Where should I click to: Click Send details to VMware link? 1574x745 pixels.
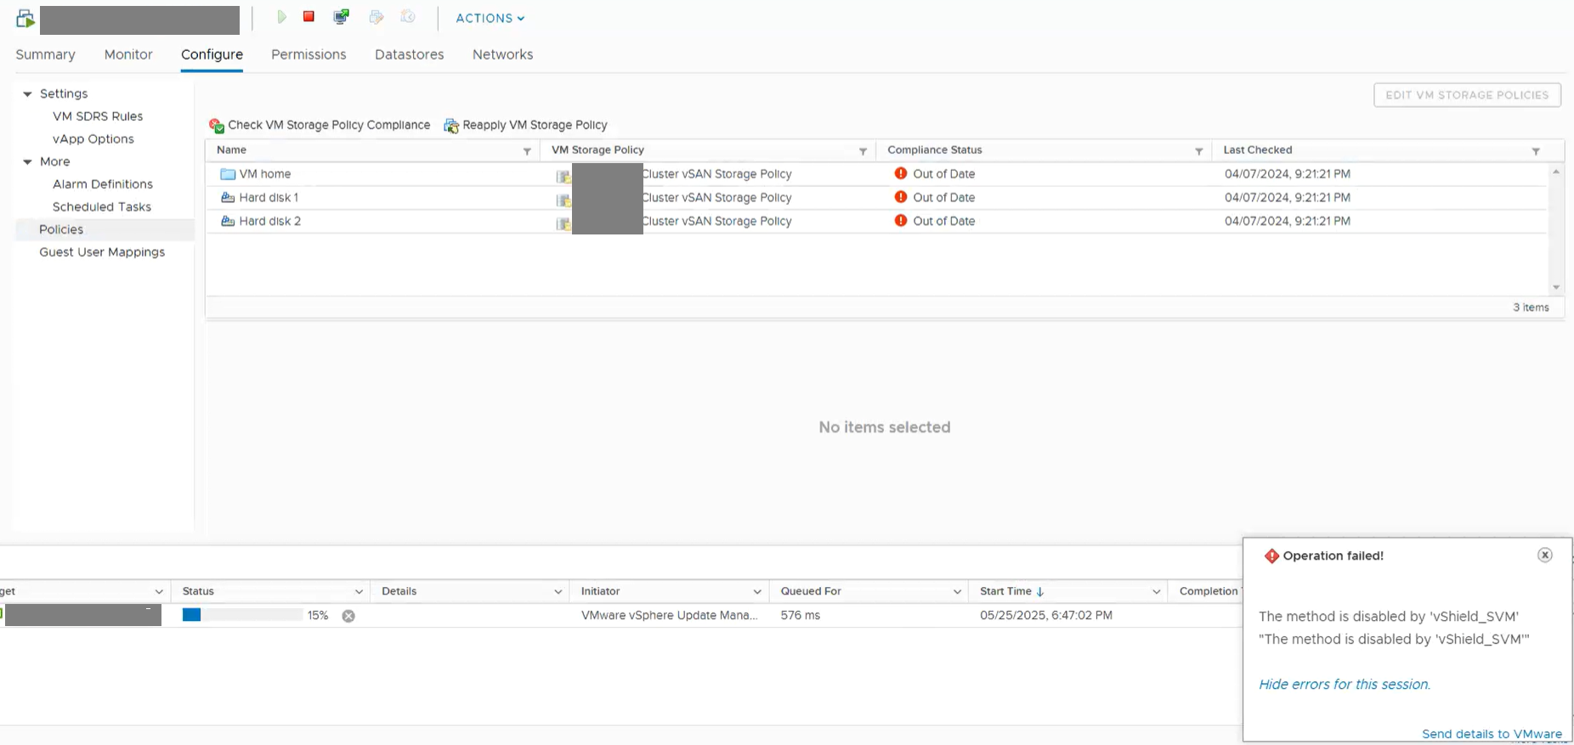point(1491,734)
